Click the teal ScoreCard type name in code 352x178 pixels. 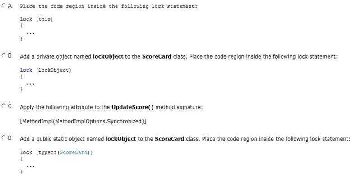tap(74, 152)
